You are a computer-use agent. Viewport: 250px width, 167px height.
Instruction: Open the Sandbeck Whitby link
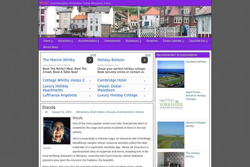(196, 62)
